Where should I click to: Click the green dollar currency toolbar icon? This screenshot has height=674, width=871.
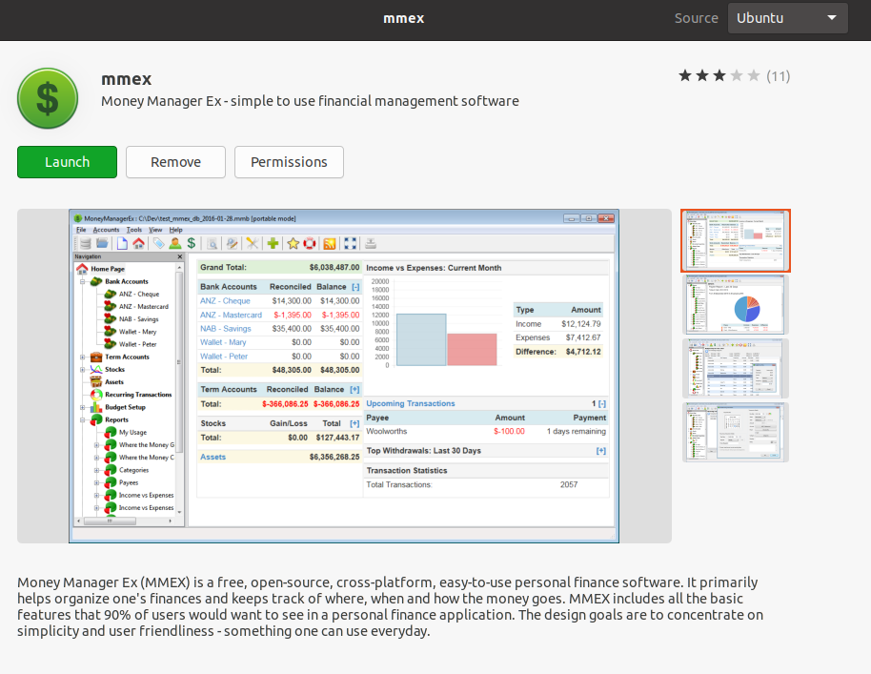click(191, 243)
